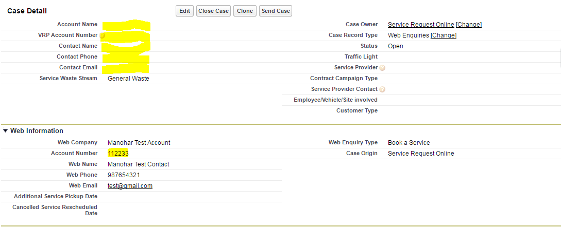561x227 pixels.
Task: Change the Case Record Type
Action: tap(444, 35)
